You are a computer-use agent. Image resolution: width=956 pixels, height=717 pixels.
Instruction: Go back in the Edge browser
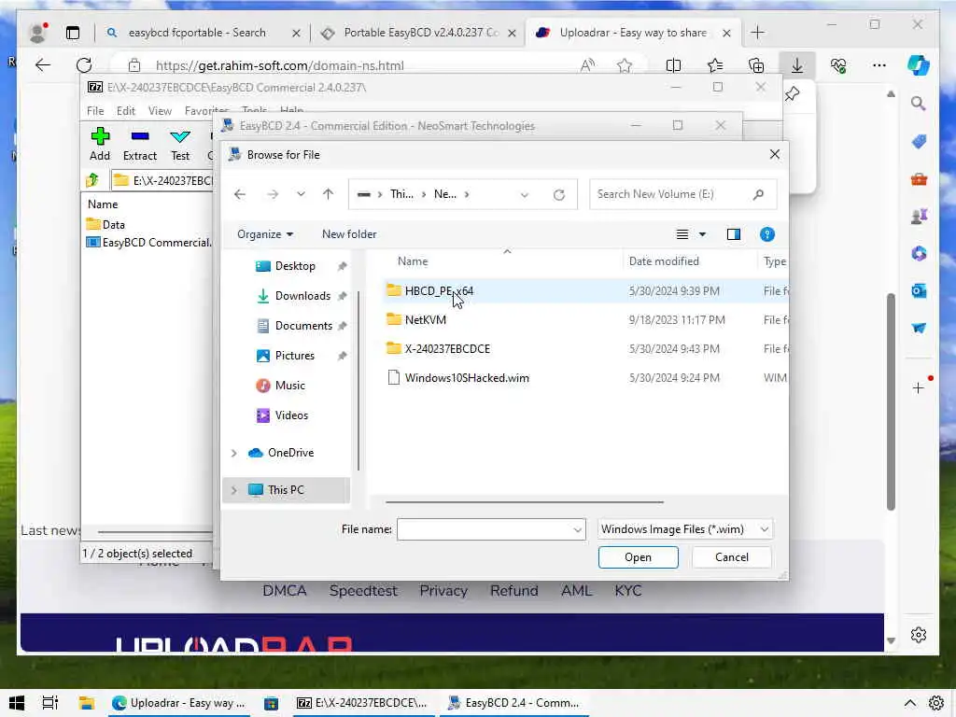click(x=43, y=65)
